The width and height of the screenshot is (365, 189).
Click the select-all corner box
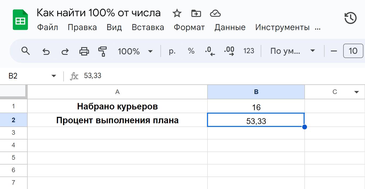point(14,92)
